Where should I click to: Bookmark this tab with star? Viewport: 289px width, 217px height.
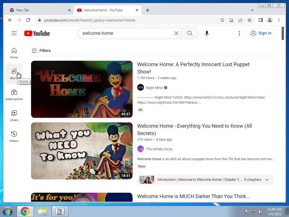249,20
